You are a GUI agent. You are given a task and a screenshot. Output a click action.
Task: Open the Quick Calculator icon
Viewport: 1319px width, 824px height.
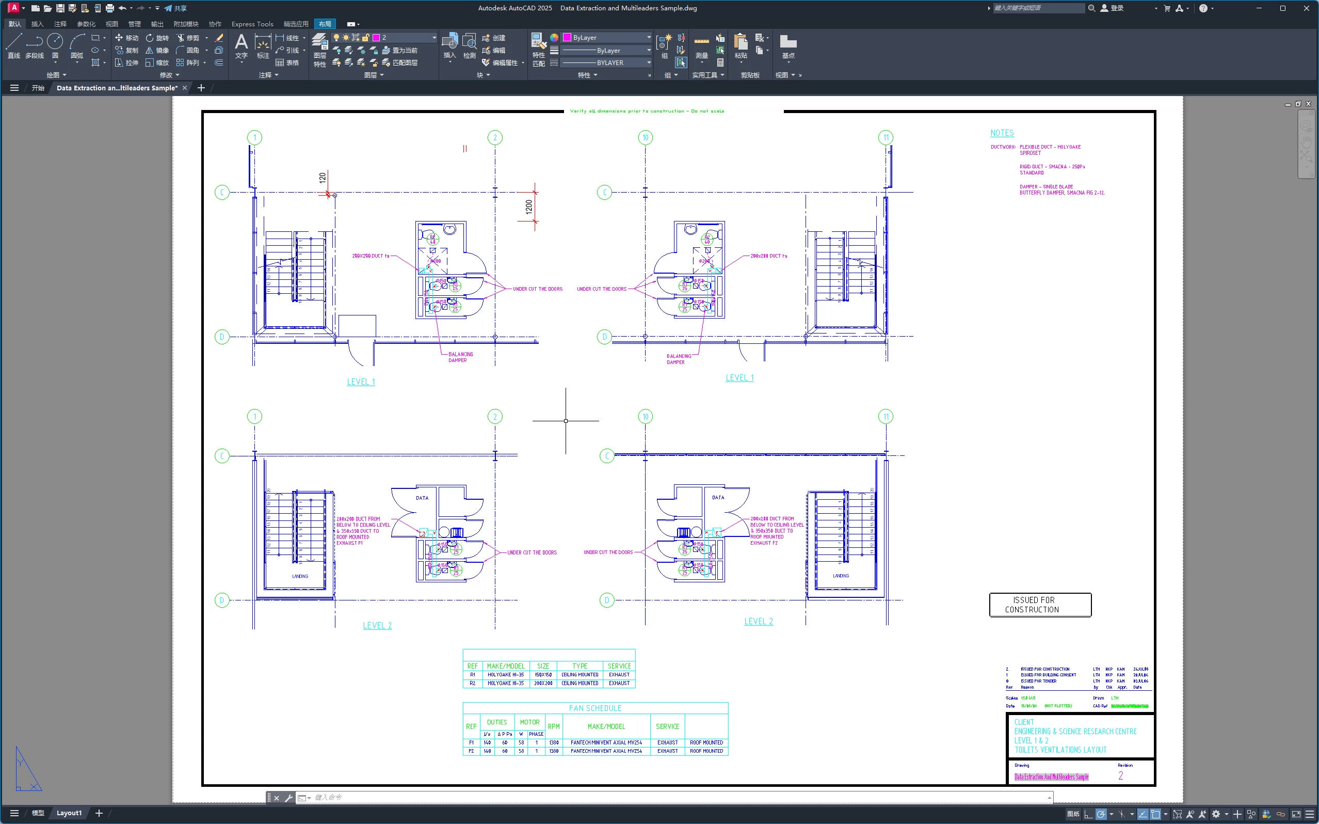(x=720, y=62)
